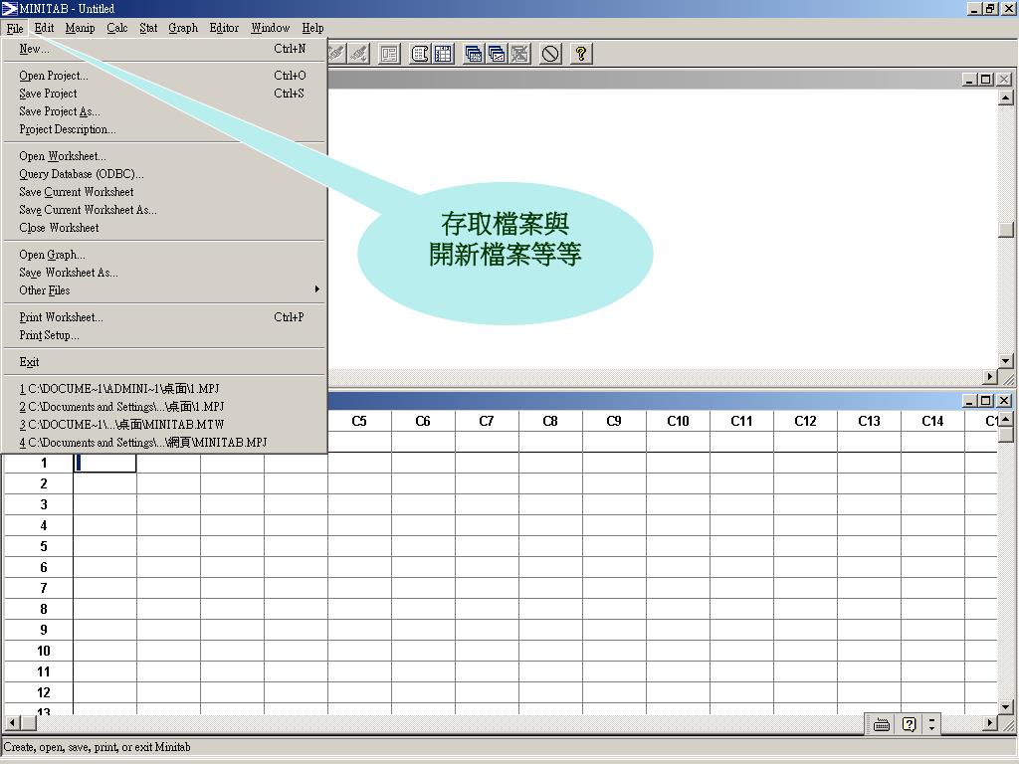Viewport: 1019px width, 764px height.
Task: Open recent file 3 MINITAB.MTW
Action: (x=164, y=425)
